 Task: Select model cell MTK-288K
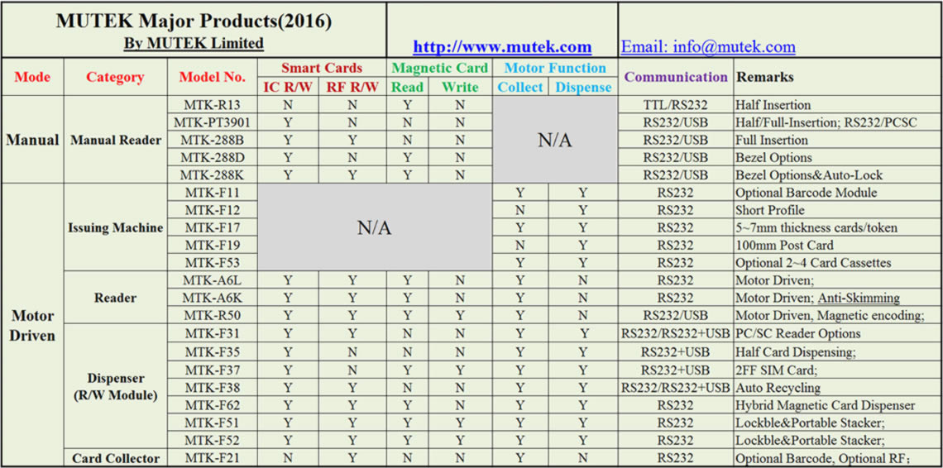pyautogui.click(x=213, y=175)
